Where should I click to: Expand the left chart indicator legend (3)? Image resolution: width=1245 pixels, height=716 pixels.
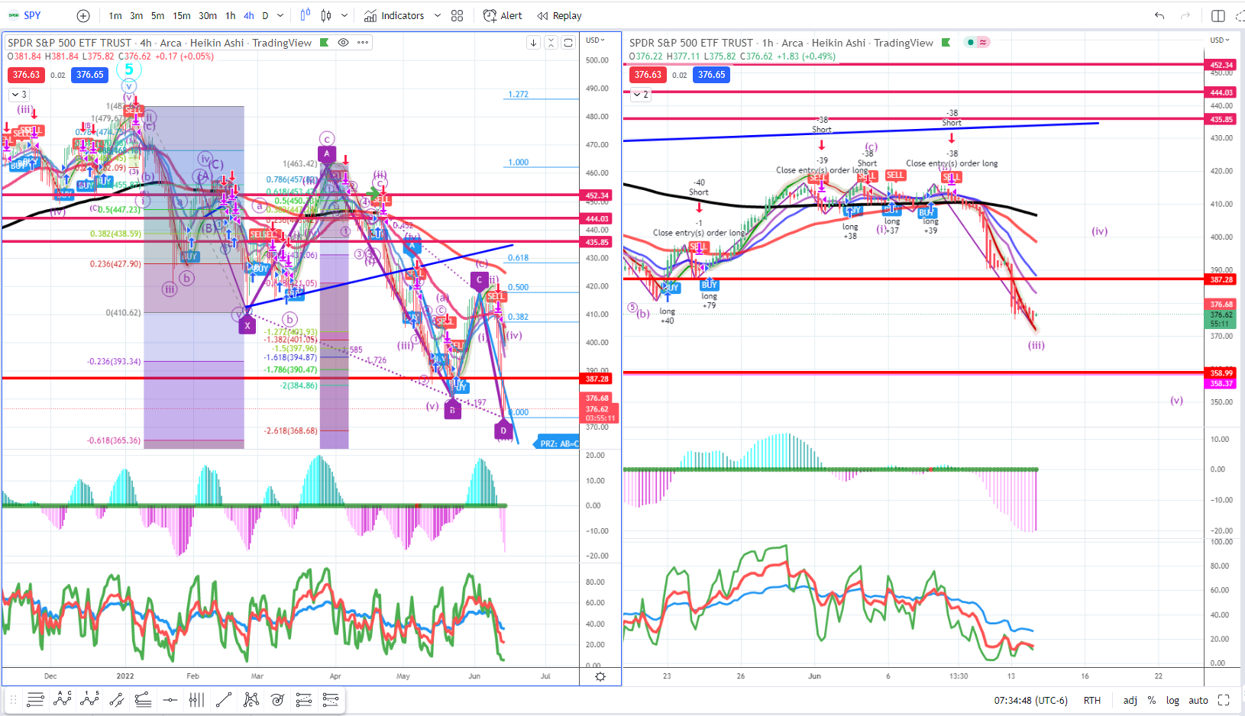pyautogui.click(x=18, y=95)
